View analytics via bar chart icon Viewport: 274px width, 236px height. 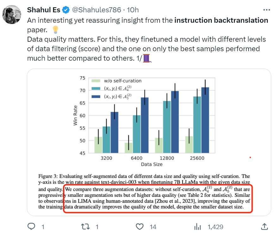click(x=197, y=227)
